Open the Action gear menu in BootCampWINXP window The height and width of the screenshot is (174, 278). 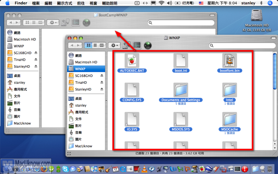click(x=53, y=23)
